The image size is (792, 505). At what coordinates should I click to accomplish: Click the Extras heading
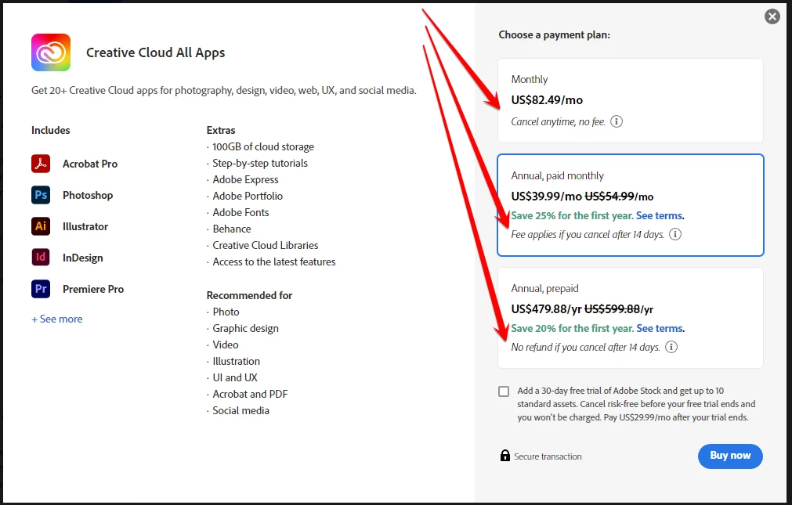coord(221,130)
